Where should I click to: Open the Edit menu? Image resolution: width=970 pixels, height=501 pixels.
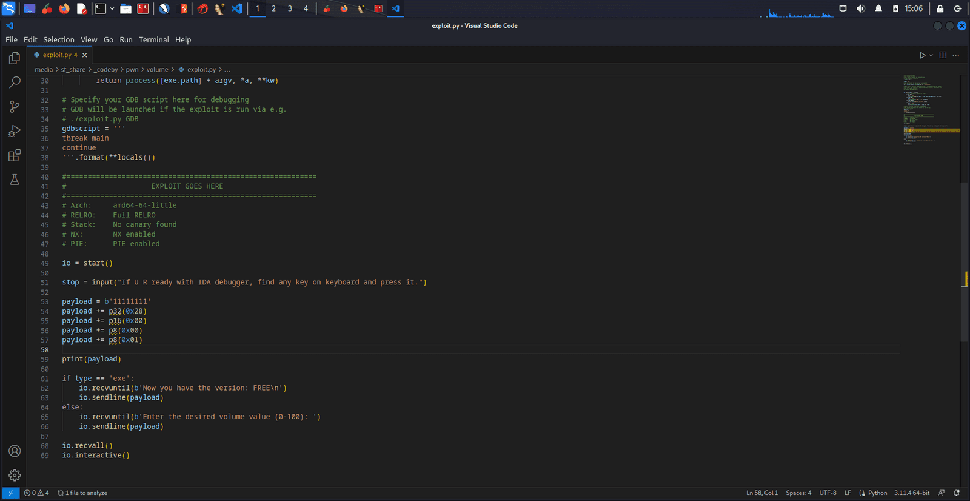30,40
